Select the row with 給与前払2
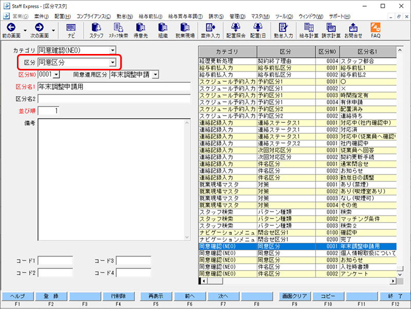Screen dimensions: 411x309 [297, 75]
